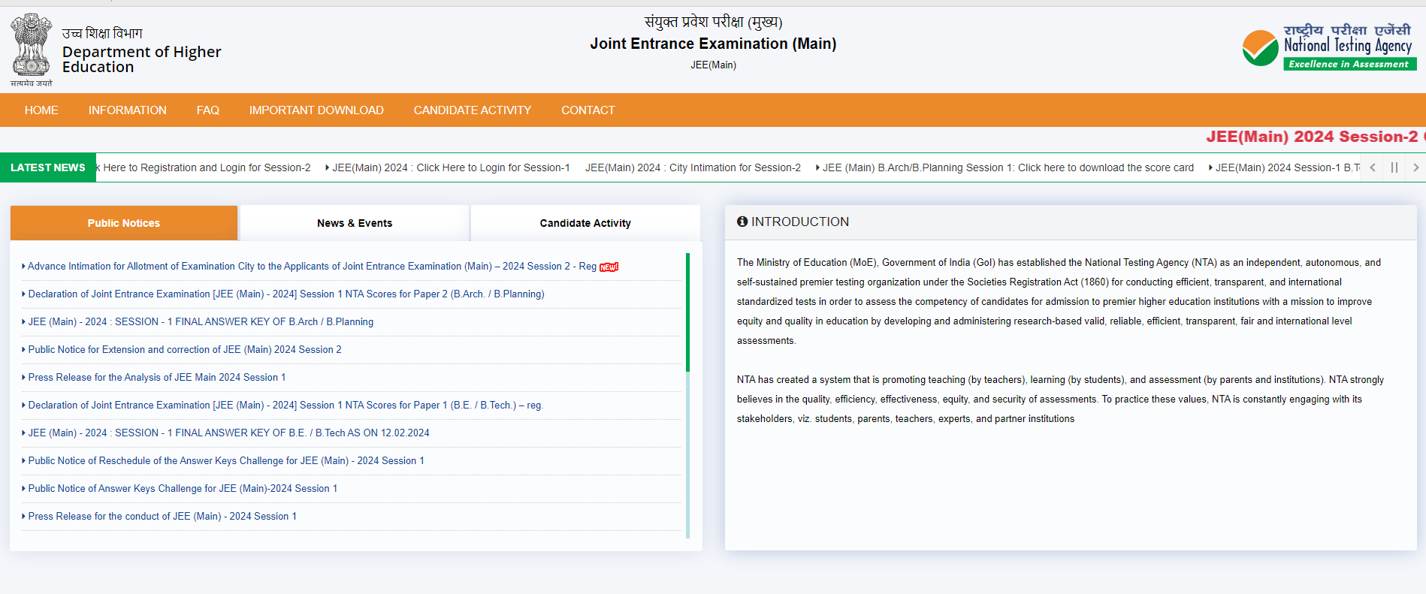Select the Public Notices tab
Screen dimensions: 1426x594
point(124,223)
